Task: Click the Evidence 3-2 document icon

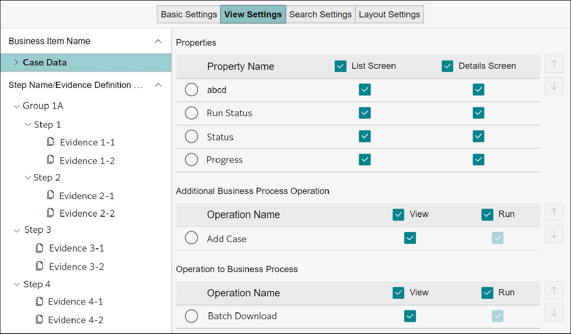Action: 40,266
